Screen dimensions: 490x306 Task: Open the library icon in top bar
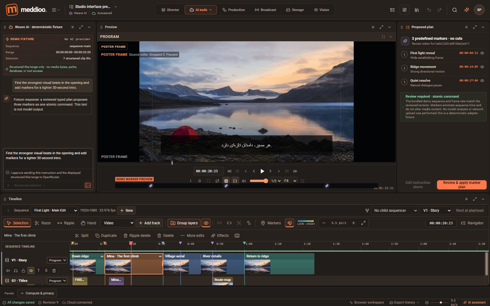(x=417, y=10)
